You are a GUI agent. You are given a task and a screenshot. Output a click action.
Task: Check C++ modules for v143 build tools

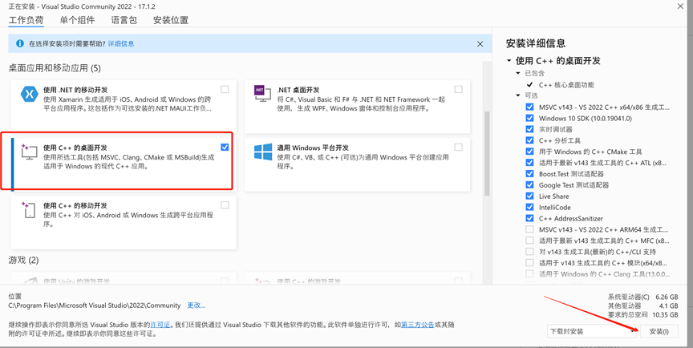pos(529,262)
